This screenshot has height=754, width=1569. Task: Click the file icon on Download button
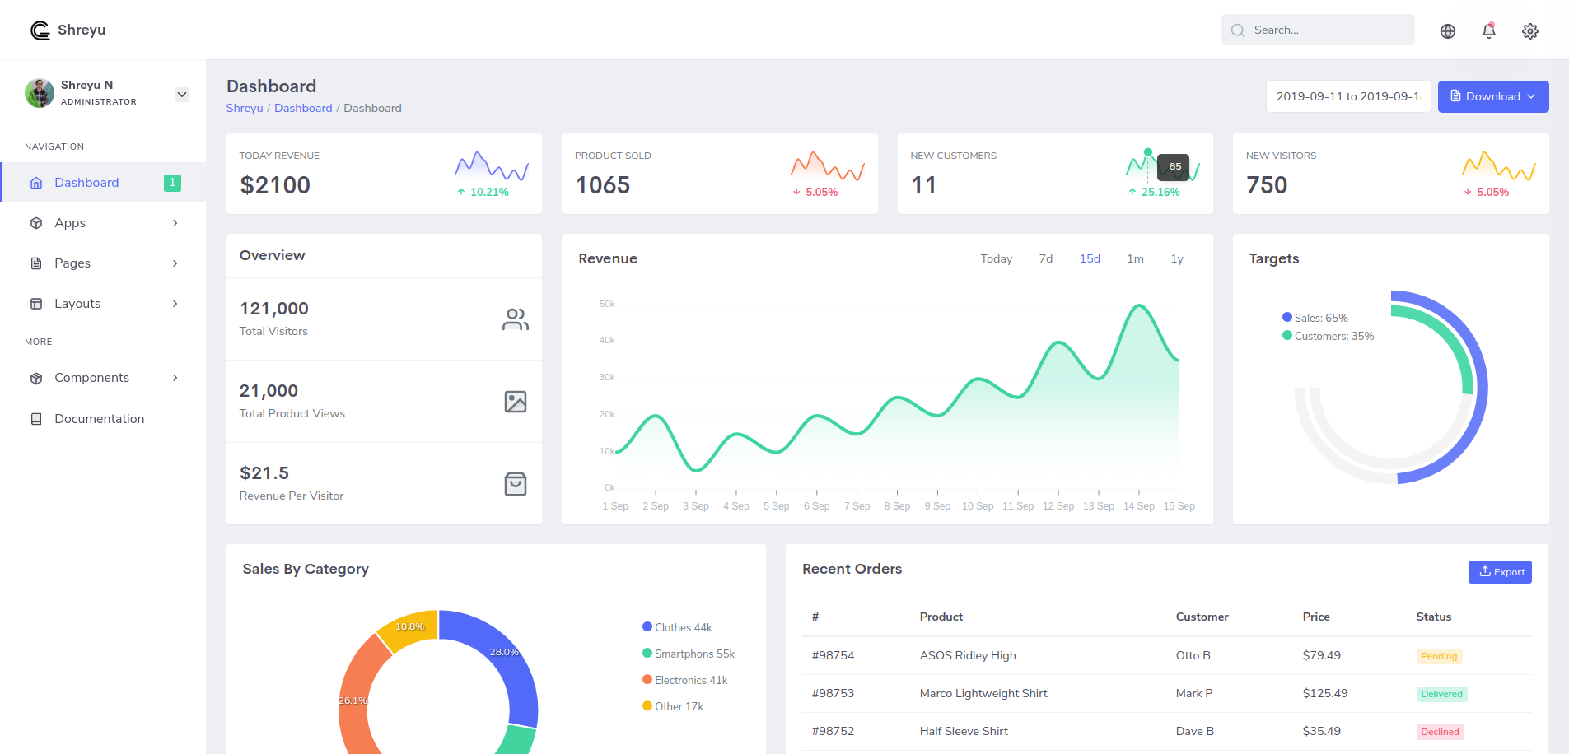click(x=1455, y=96)
